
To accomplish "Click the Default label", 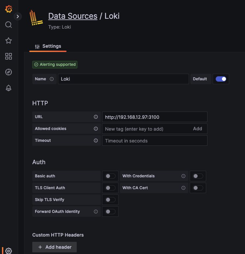I will (200, 79).
